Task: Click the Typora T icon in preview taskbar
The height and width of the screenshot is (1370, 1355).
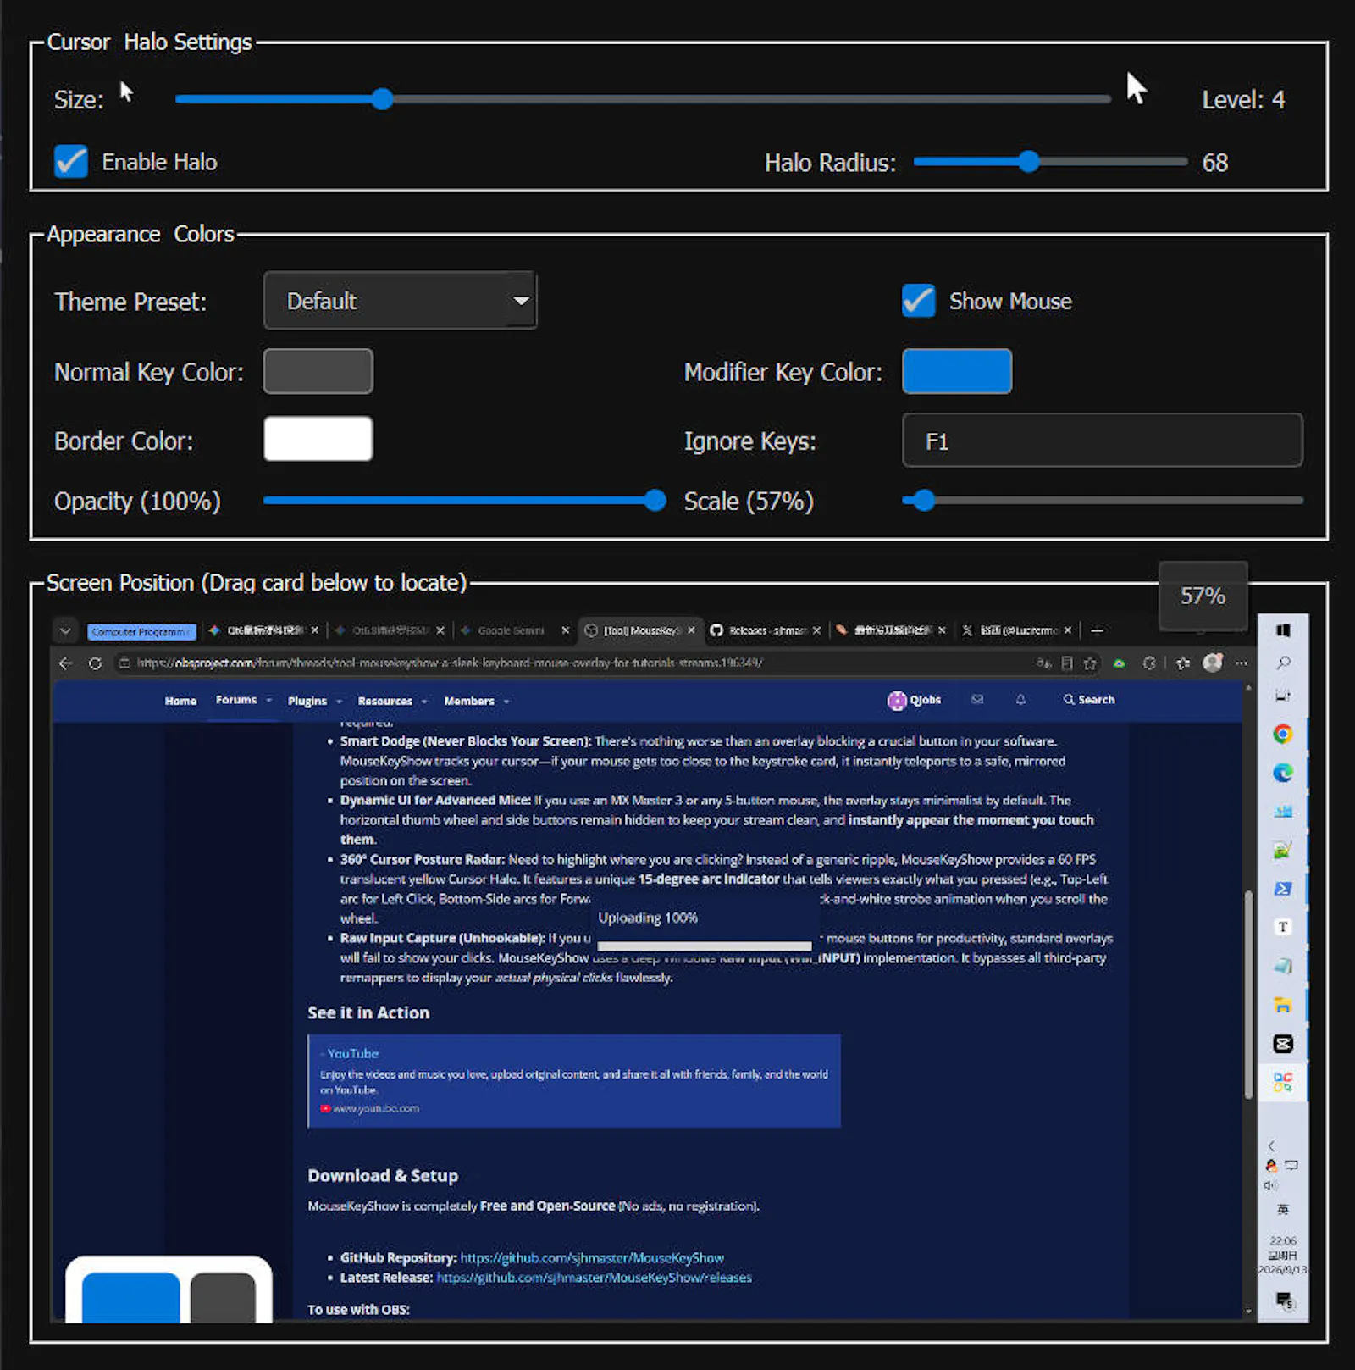Action: (1283, 927)
